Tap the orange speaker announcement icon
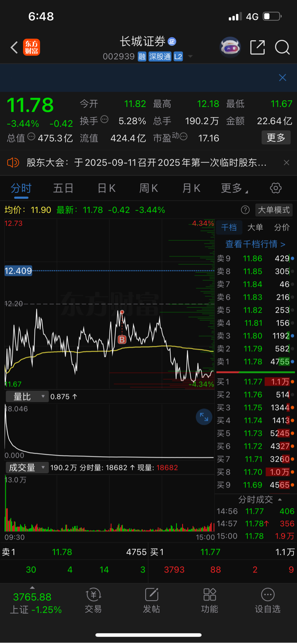 pos(13,163)
